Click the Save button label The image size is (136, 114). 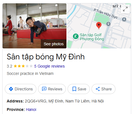click(82, 89)
